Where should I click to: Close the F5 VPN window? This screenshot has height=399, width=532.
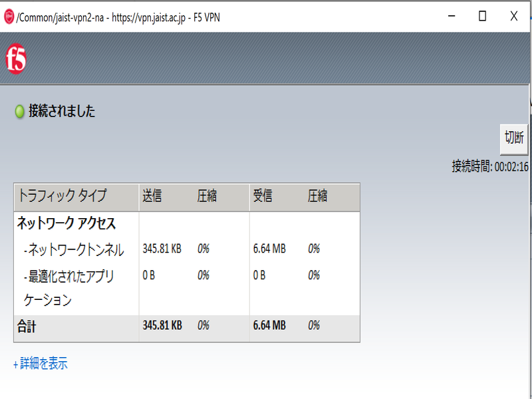(514, 16)
